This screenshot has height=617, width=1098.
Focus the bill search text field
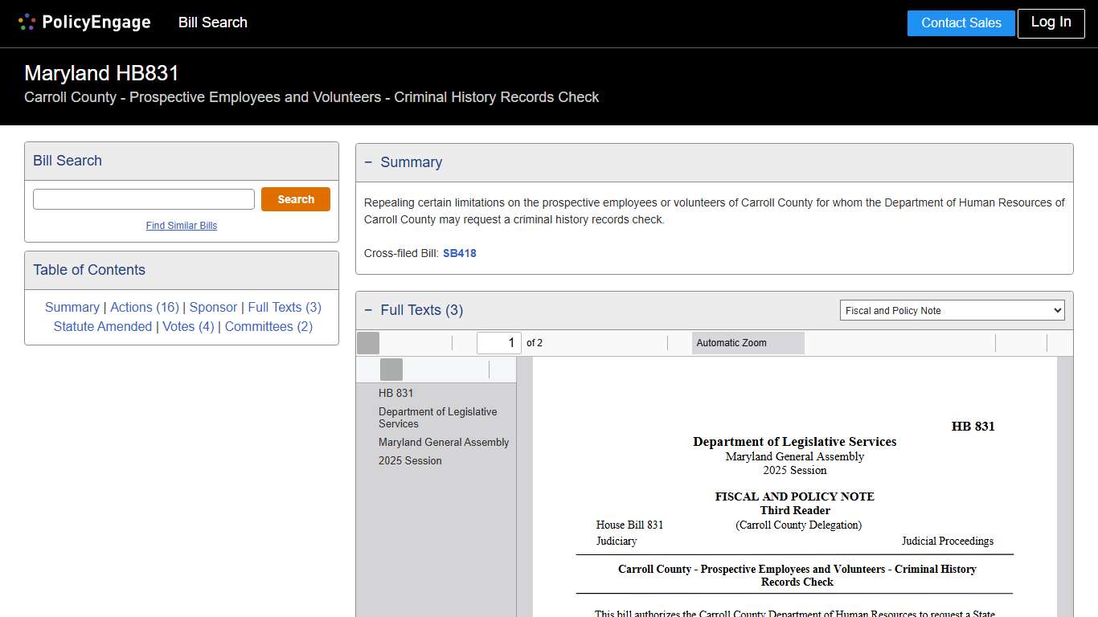[144, 199]
